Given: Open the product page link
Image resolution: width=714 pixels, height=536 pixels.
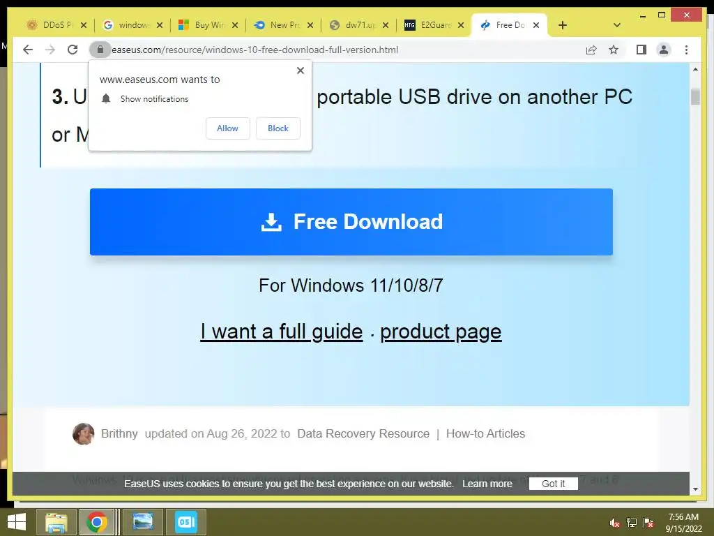Looking at the screenshot, I should [441, 332].
